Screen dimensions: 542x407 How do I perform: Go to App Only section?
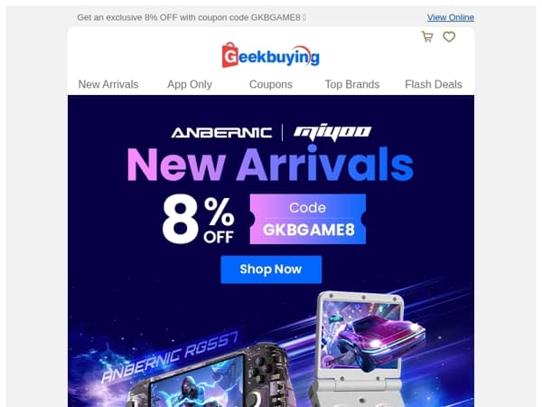point(190,84)
